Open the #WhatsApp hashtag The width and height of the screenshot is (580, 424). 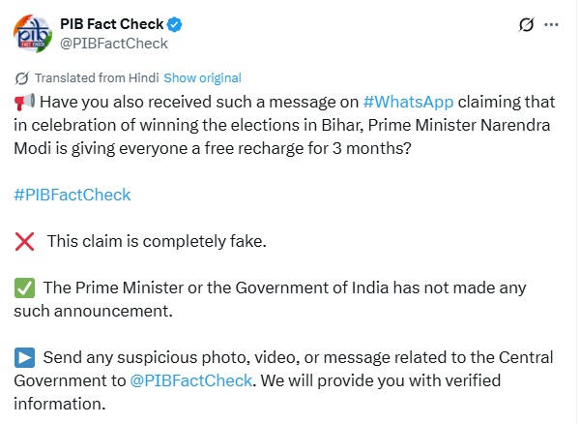click(407, 103)
